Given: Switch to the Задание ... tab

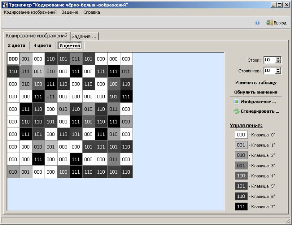Looking at the screenshot, I should coord(84,36).
